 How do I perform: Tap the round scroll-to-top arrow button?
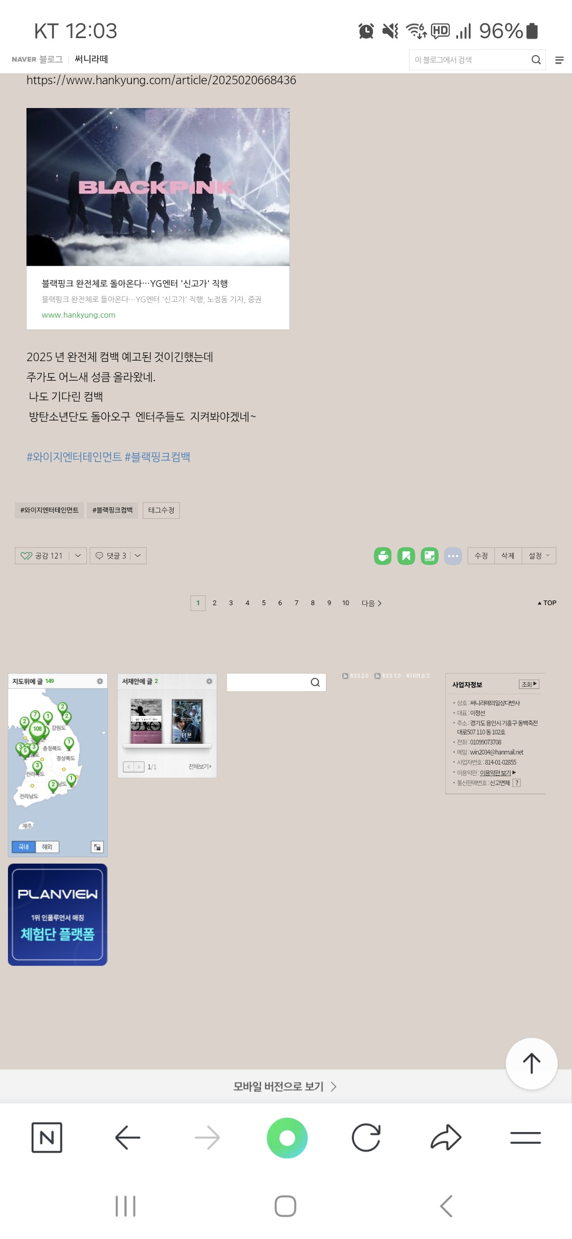point(531,1063)
